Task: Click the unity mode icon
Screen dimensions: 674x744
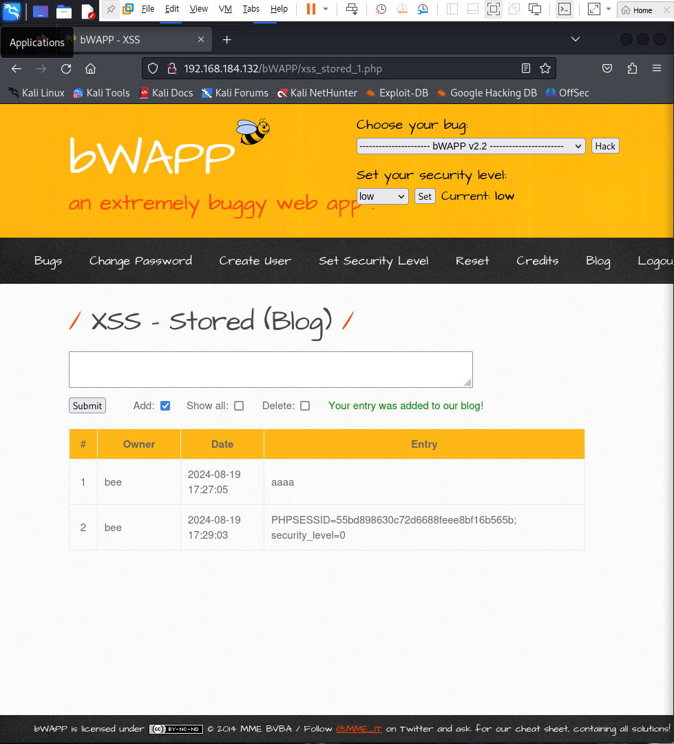Action: (x=514, y=9)
